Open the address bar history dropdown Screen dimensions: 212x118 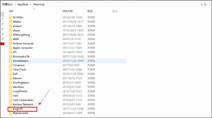click(x=202, y=5)
